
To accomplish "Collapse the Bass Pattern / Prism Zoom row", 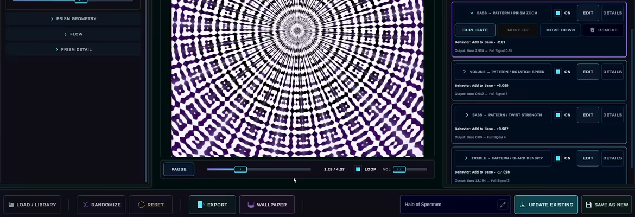I will (x=503, y=13).
